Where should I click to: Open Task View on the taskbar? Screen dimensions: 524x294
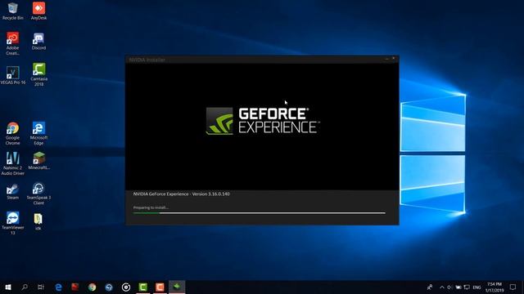pyautogui.click(x=41, y=287)
